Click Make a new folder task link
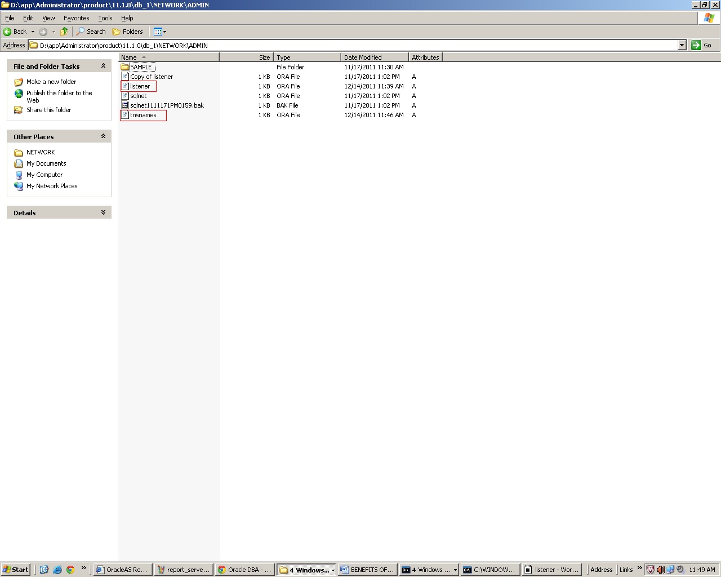This screenshot has height=577, width=721. pyautogui.click(x=51, y=82)
